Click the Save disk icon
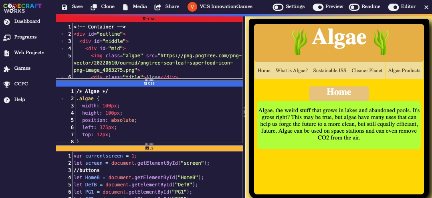The height and width of the screenshot is (198, 432). coord(65,7)
